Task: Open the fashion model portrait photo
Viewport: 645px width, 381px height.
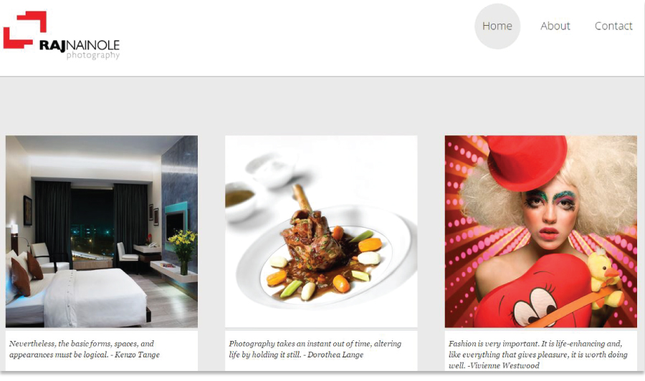Action: coord(541,231)
